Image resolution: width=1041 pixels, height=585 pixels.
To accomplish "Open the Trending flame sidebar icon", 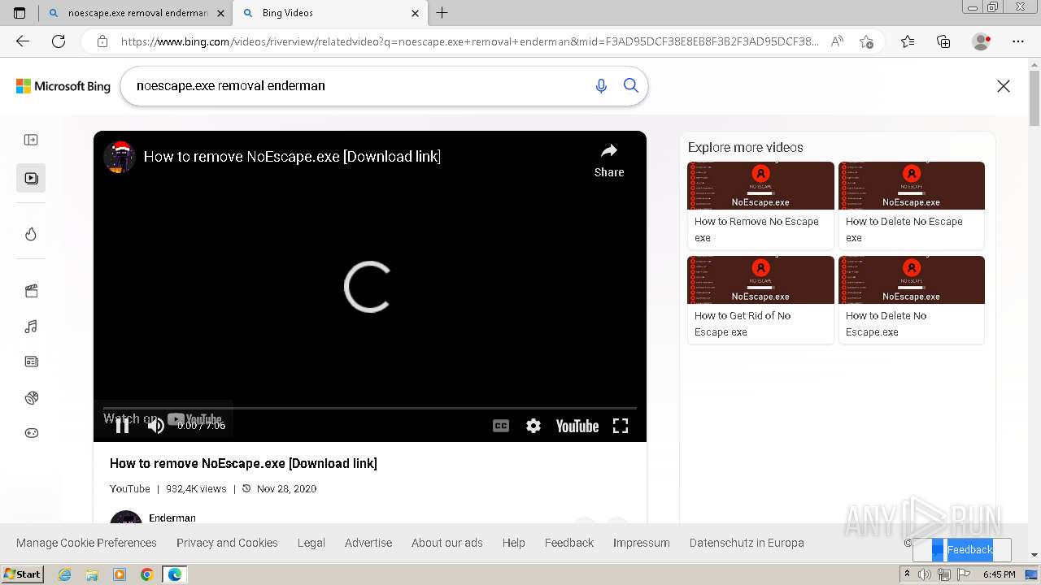I will [31, 234].
